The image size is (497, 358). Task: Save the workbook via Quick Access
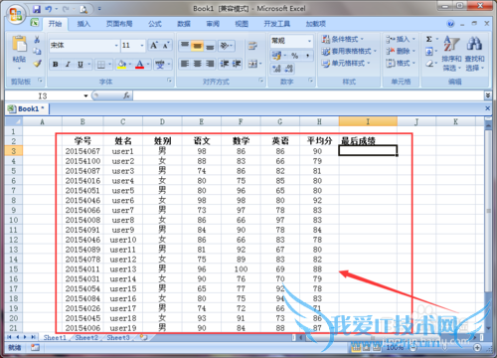[36, 9]
